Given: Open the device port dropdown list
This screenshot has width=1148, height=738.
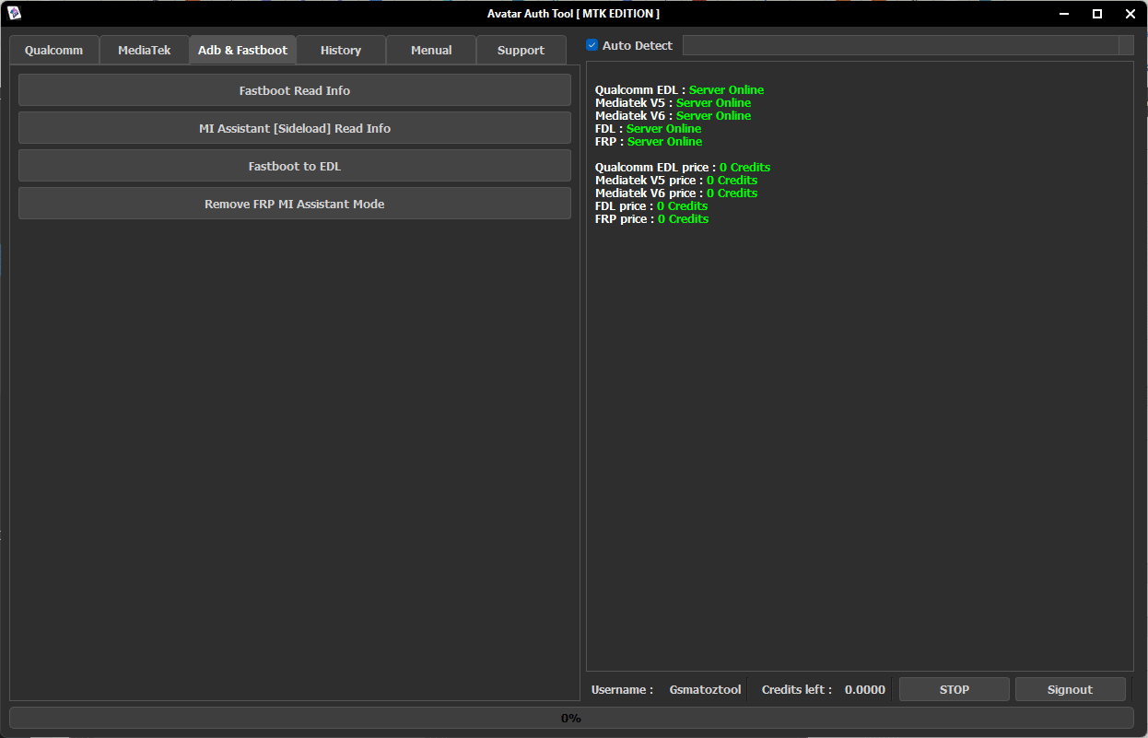Looking at the screenshot, I should point(899,45).
